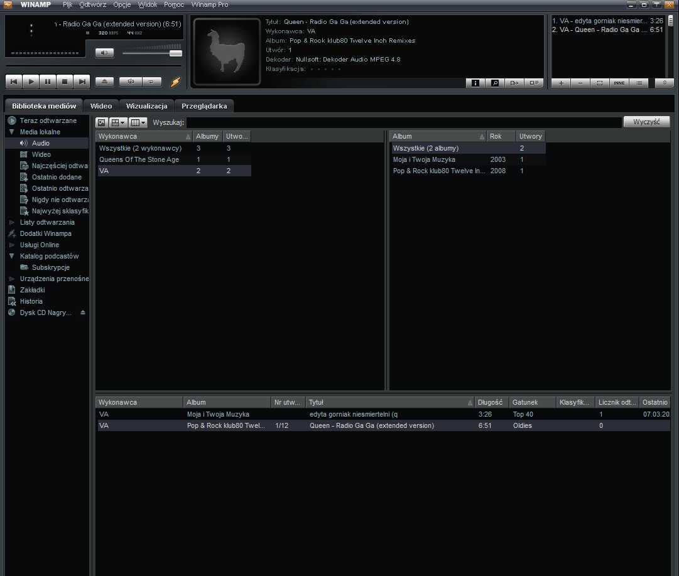Sort the lower track list by Długość column

tap(491, 402)
